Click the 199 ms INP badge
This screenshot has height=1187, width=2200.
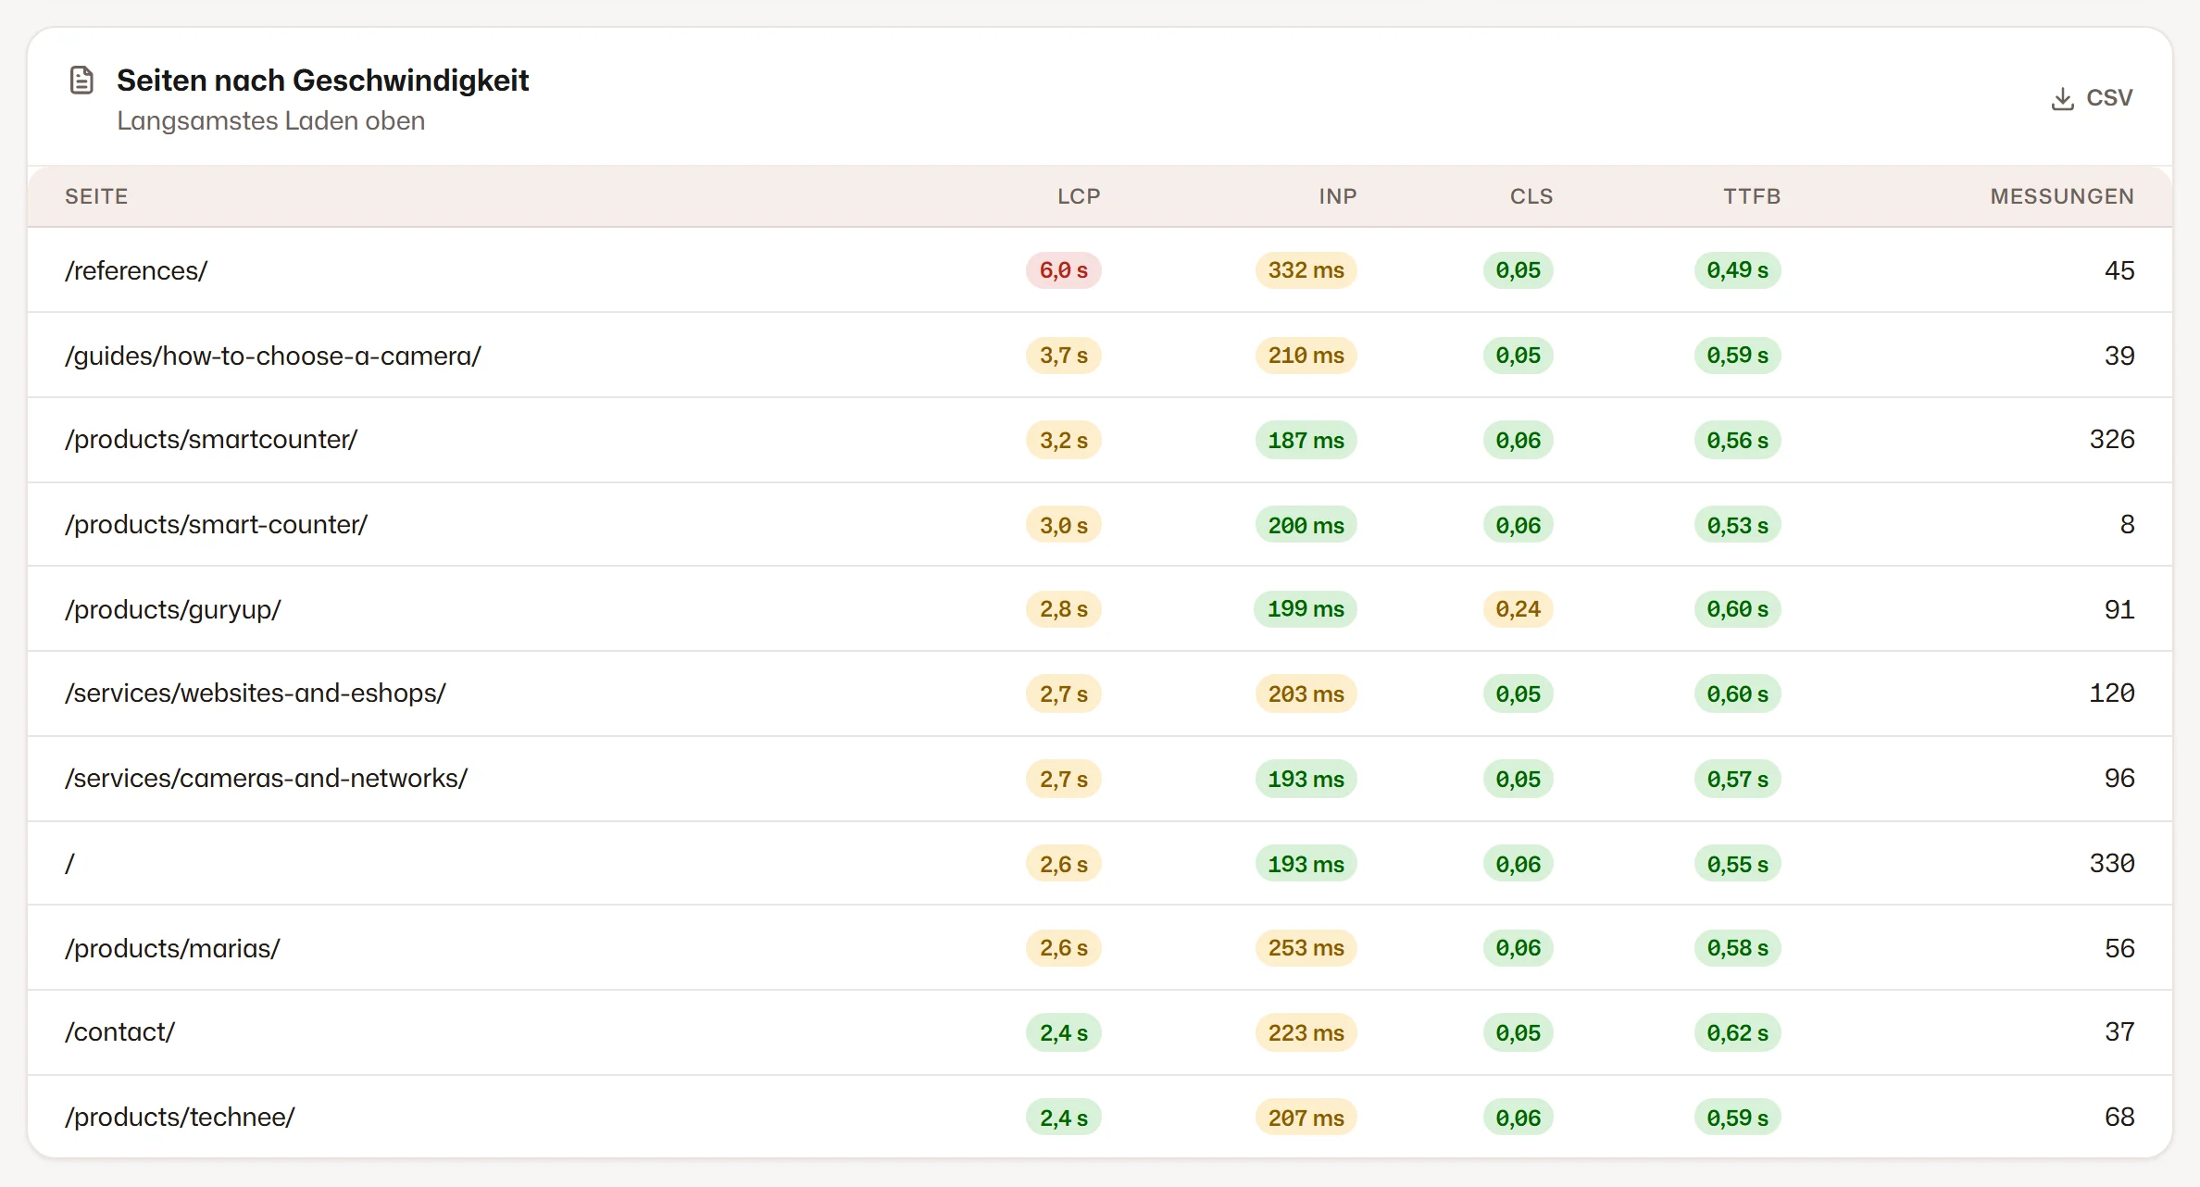click(x=1306, y=609)
